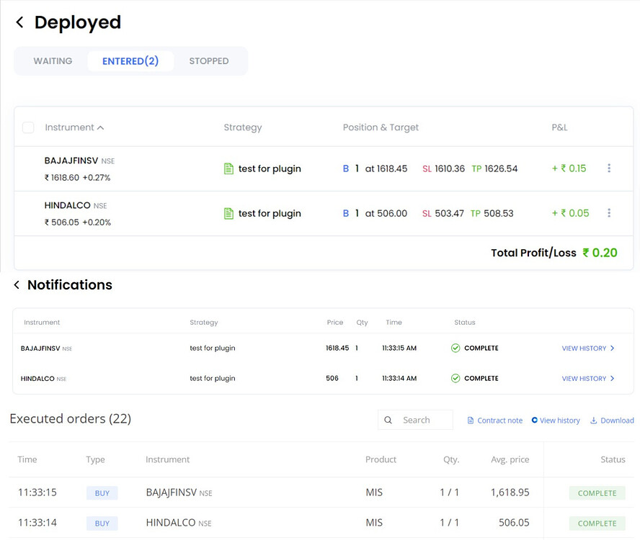
Task: Tick the select-all checkbox in Instrument header
Action: click(27, 127)
